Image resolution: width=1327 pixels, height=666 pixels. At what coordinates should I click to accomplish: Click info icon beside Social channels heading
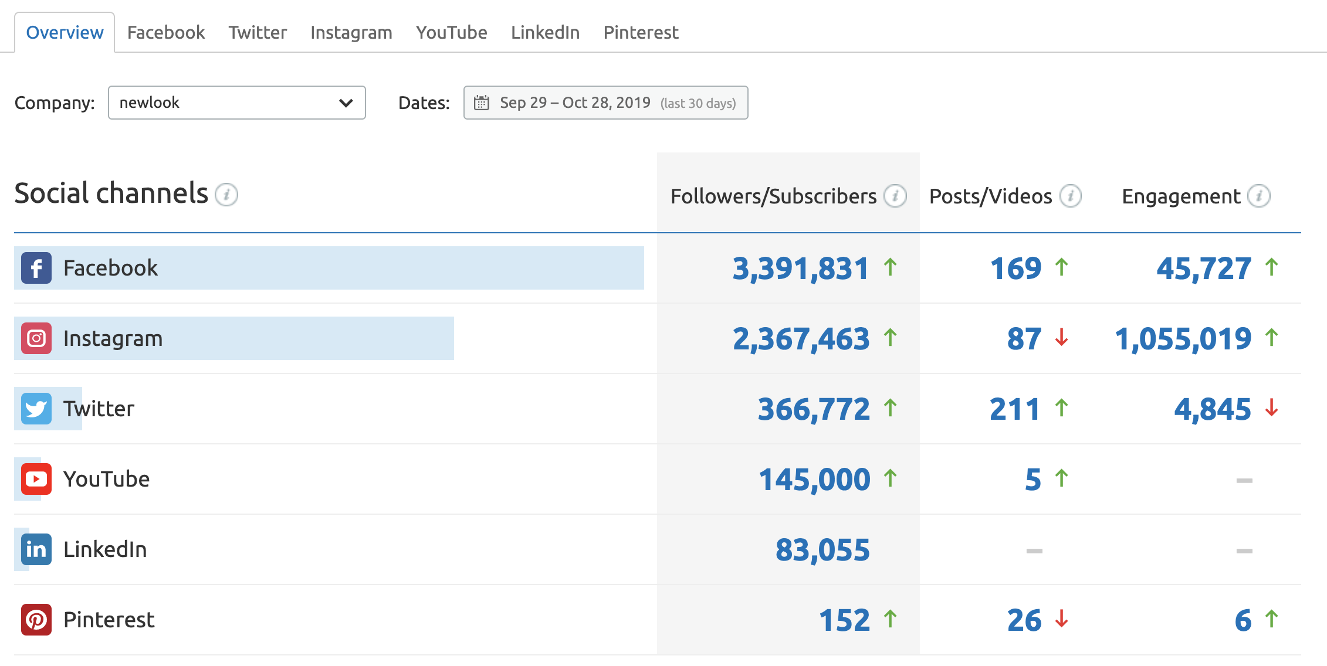[226, 195]
